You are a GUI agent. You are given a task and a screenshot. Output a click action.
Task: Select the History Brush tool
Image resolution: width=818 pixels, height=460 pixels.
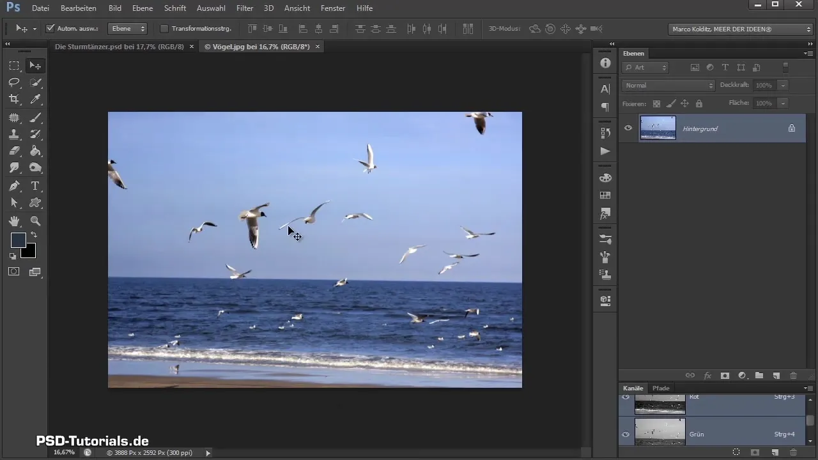[35, 134]
